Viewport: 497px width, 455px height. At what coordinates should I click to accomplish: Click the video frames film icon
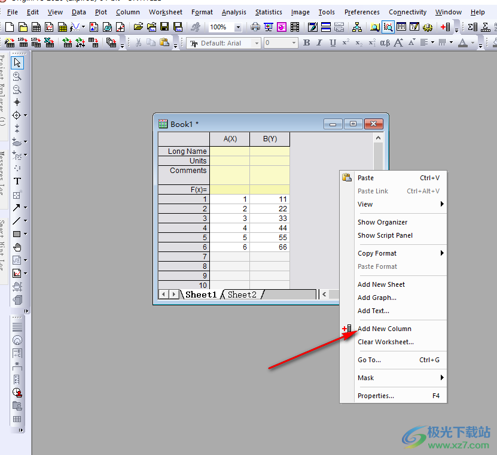point(295,28)
